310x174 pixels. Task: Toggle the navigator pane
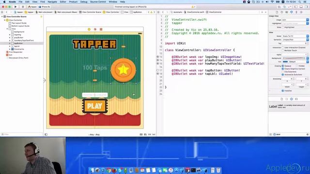pyautogui.click(x=296, y=7)
